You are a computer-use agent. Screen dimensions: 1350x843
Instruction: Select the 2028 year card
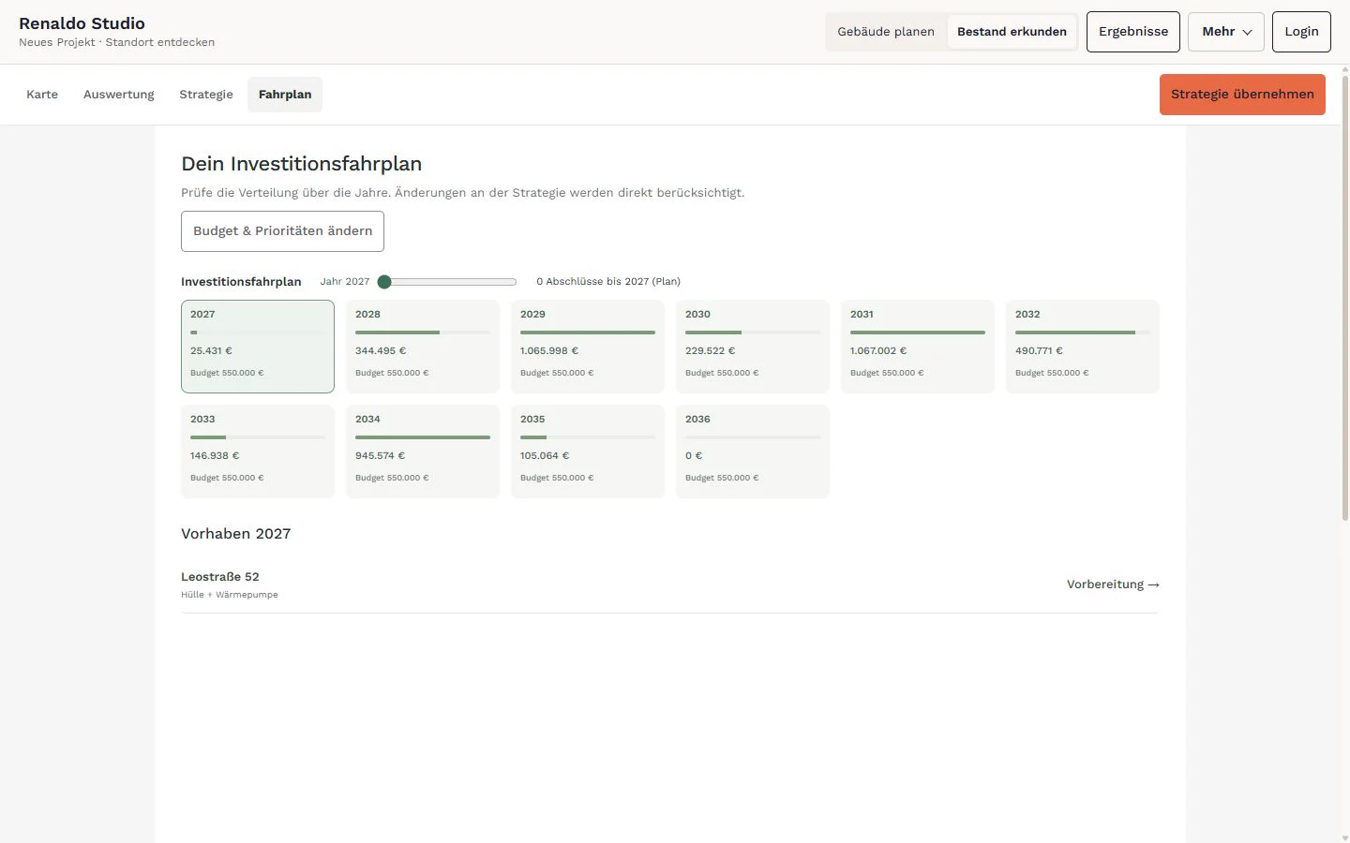(423, 347)
